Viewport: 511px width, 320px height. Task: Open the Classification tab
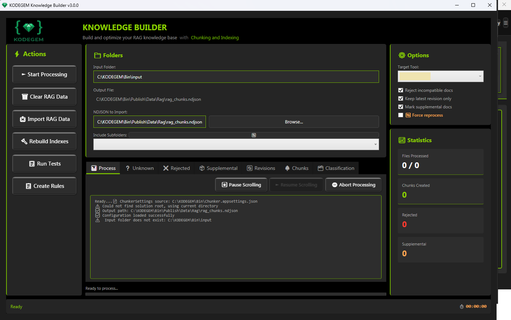[336, 168]
